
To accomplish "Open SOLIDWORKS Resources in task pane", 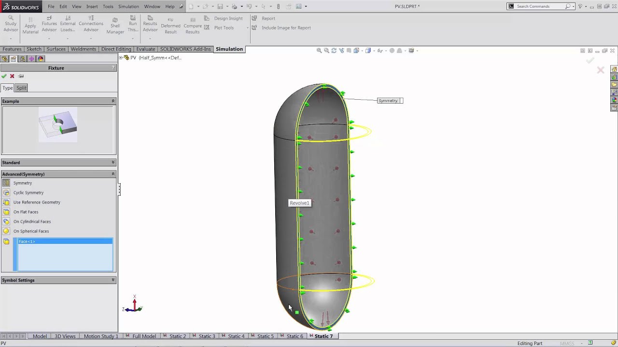I will click(x=614, y=69).
